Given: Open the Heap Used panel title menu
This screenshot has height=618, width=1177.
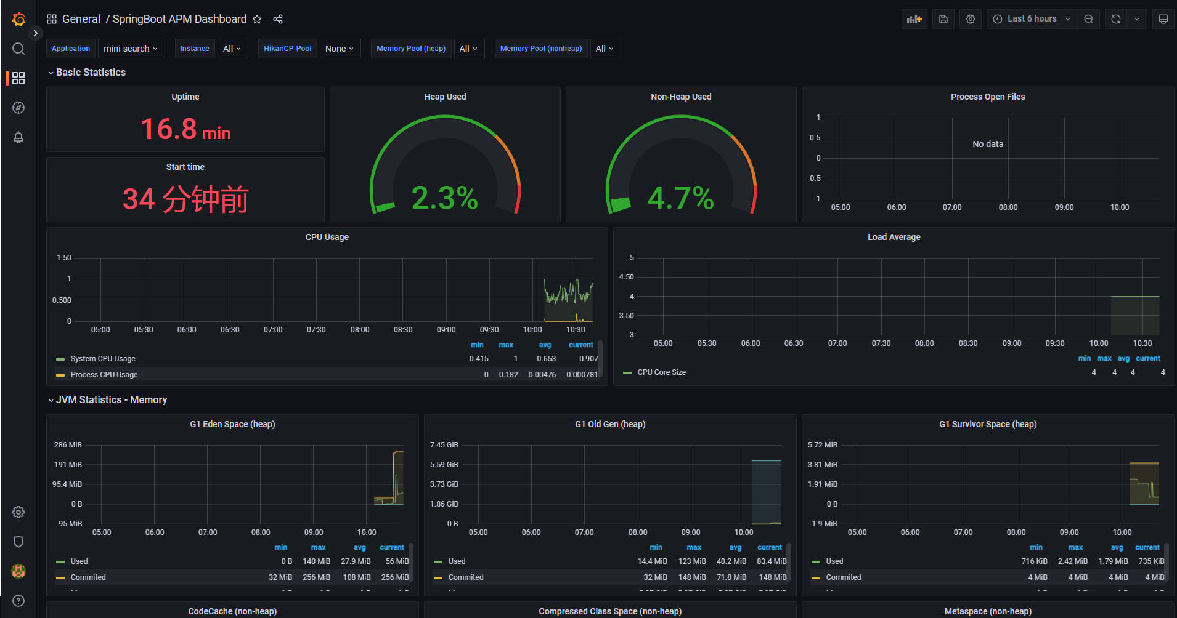Looking at the screenshot, I should (445, 97).
